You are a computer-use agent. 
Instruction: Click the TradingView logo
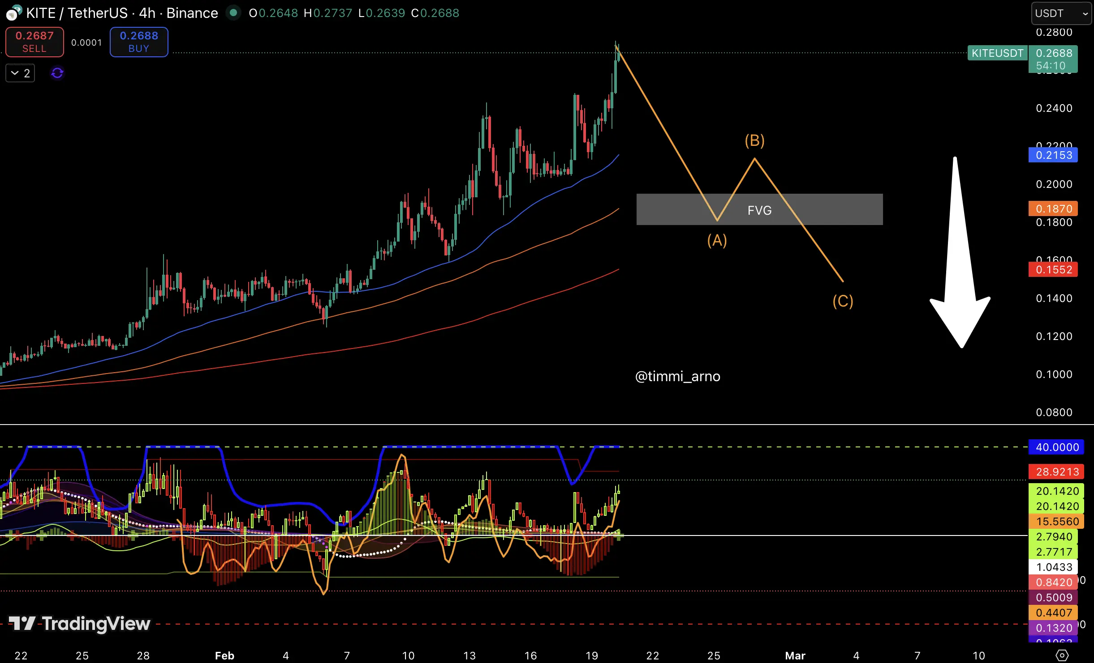(x=80, y=624)
